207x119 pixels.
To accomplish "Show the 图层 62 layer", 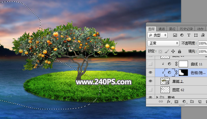I will (150, 90).
